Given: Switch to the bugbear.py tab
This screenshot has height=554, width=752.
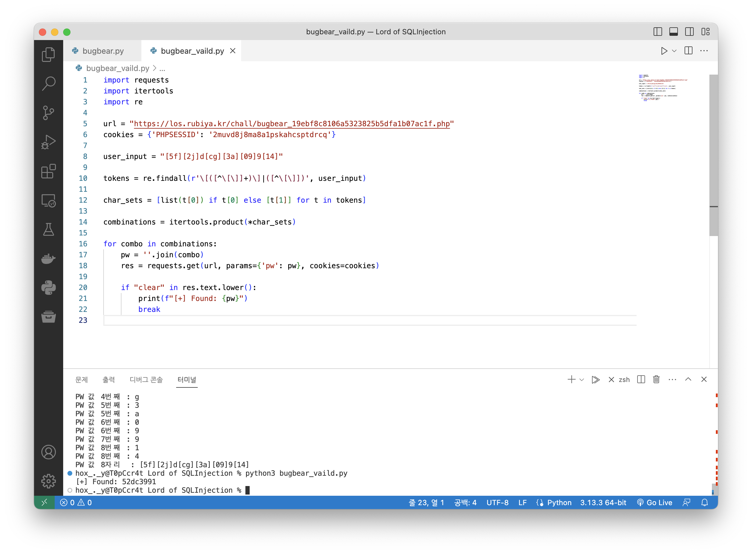Looking at the screenshot, I should 103,51.
